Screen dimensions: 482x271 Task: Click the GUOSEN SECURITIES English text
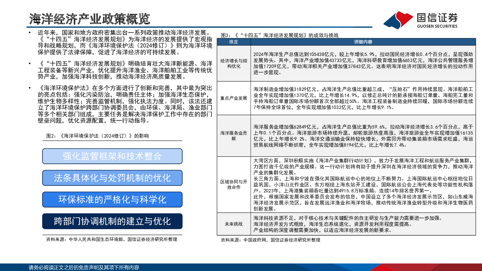437,26
